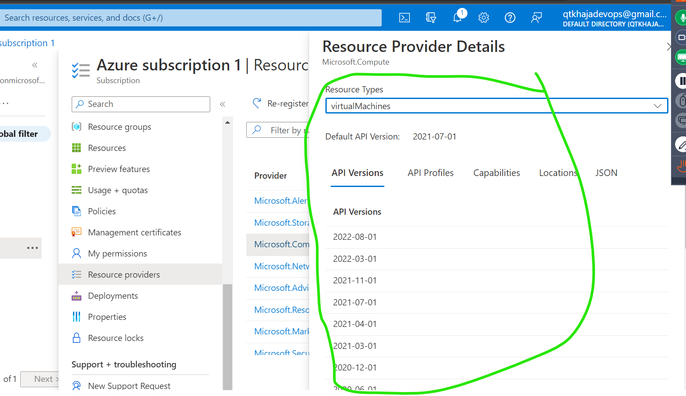686x396 pixels.
Task: Click the global filter pill
Action: [24, 134]
